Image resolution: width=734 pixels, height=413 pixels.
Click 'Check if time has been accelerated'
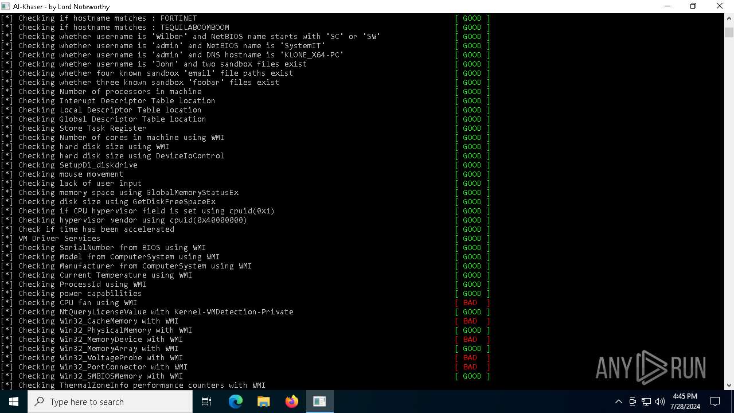(87, 229)
